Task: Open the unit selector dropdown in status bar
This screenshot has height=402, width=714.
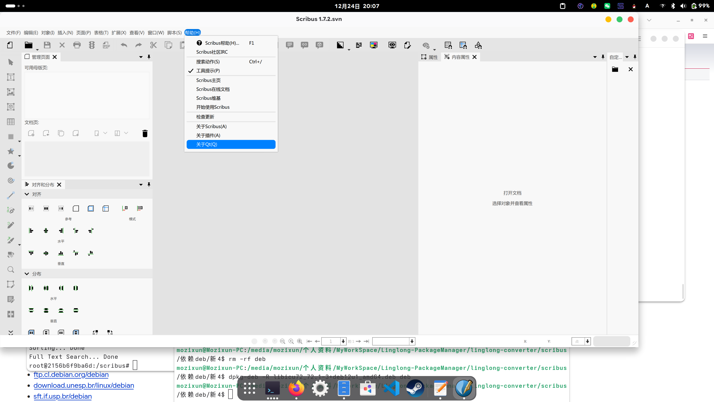Action: point(588,341)
